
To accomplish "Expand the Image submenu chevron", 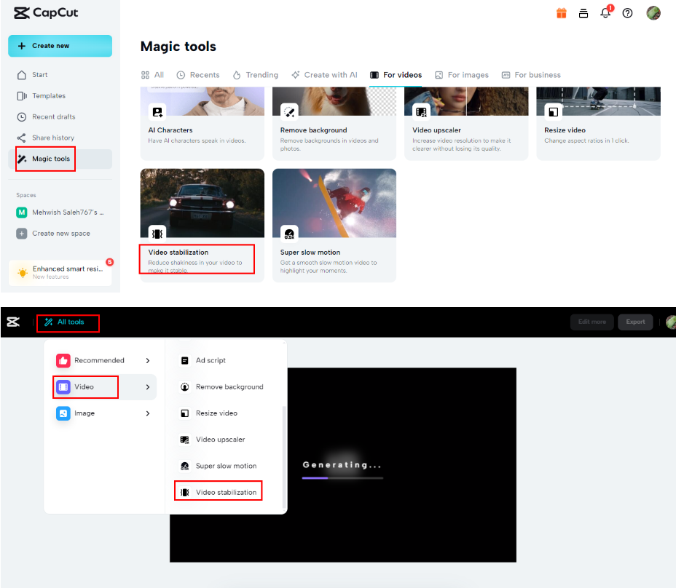I will point(148,413).
